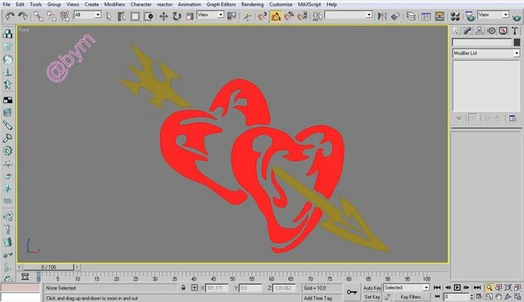Viewport: 524px width, 302px height.
Task: Switch to the Motion command panel tab
Action: pyautogui.click(x=491, y=31)
